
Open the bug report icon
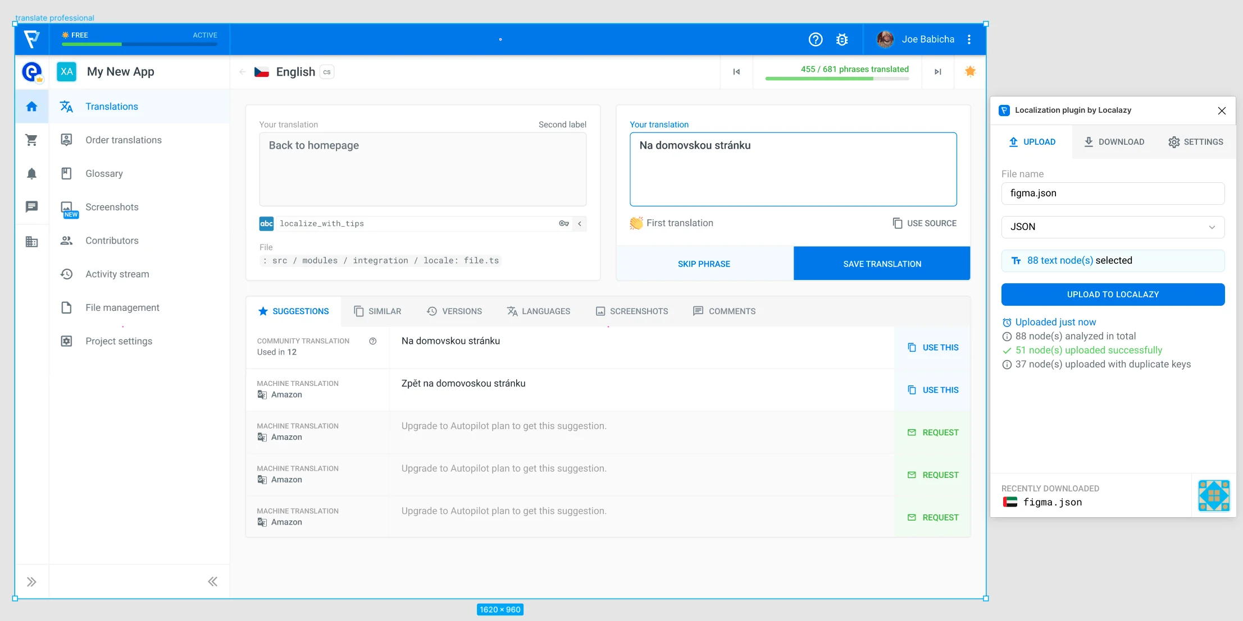coord(842,39)
